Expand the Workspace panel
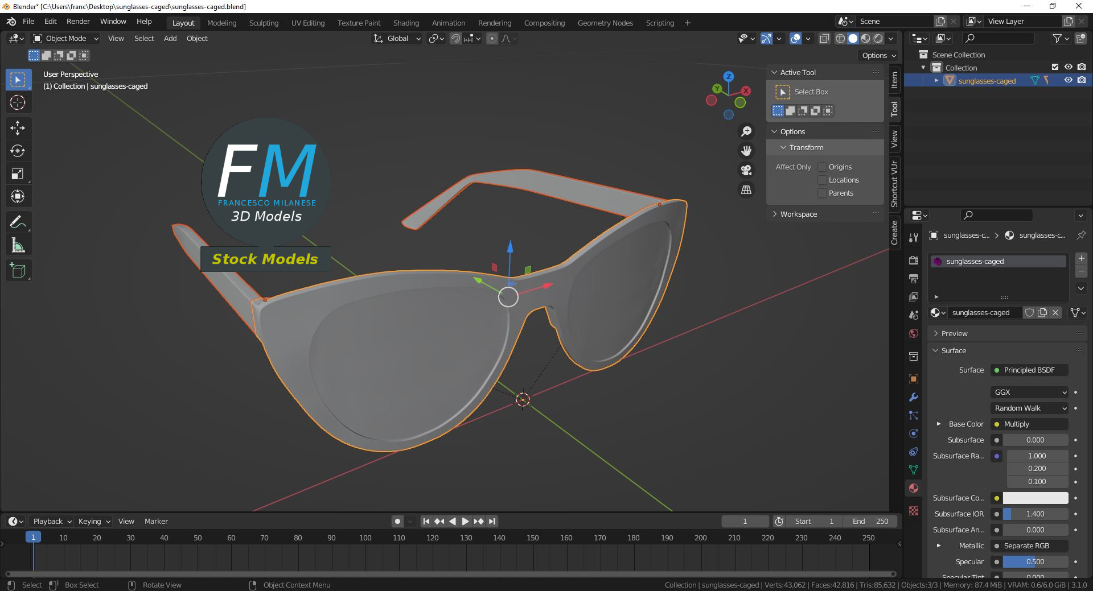 pos(798,214)
